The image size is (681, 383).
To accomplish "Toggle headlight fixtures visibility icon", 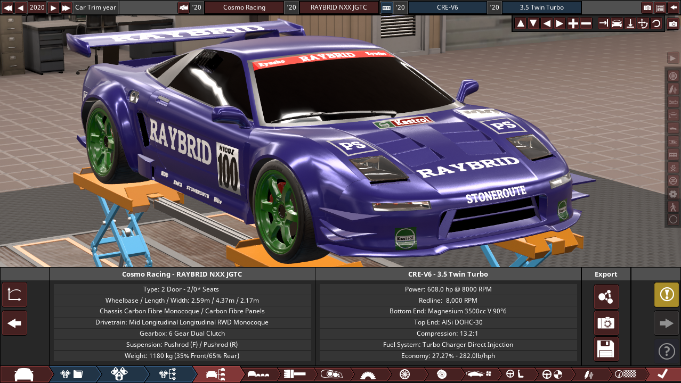I will pyautogui.click(x=673, y=141).
